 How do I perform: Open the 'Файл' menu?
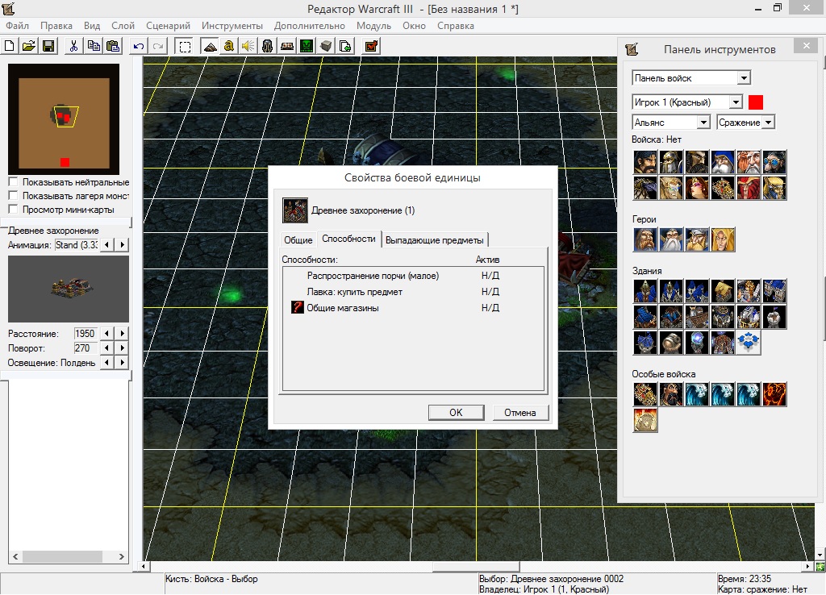point(18,26)
